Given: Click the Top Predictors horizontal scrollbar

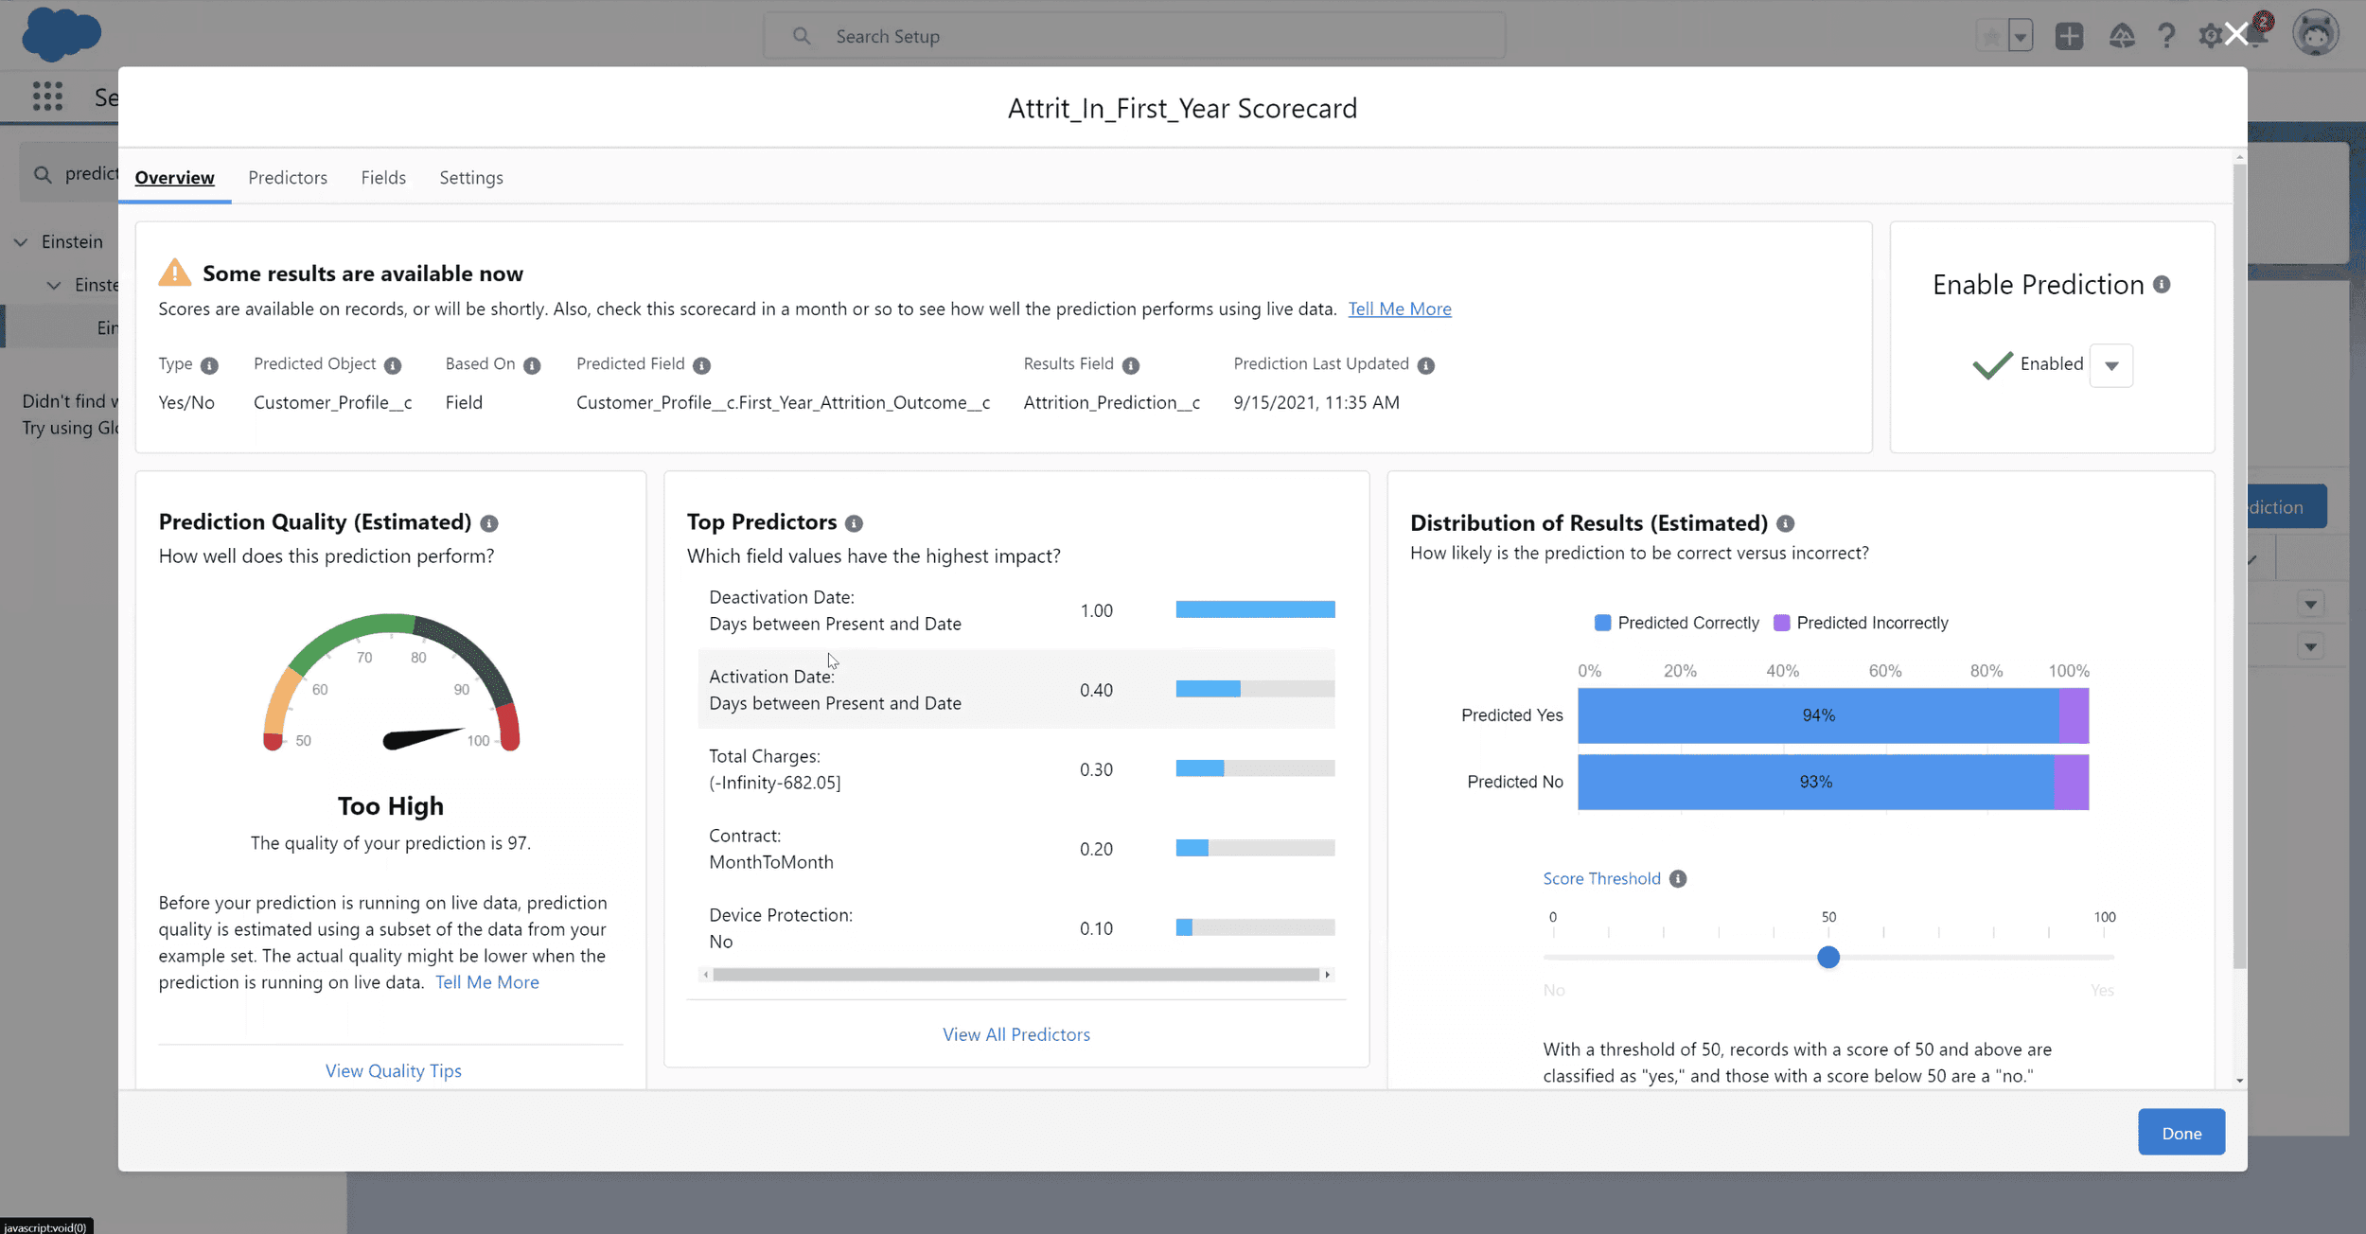Looking at the screenshot, I should pyautogui.click(x=1015, y=975).
